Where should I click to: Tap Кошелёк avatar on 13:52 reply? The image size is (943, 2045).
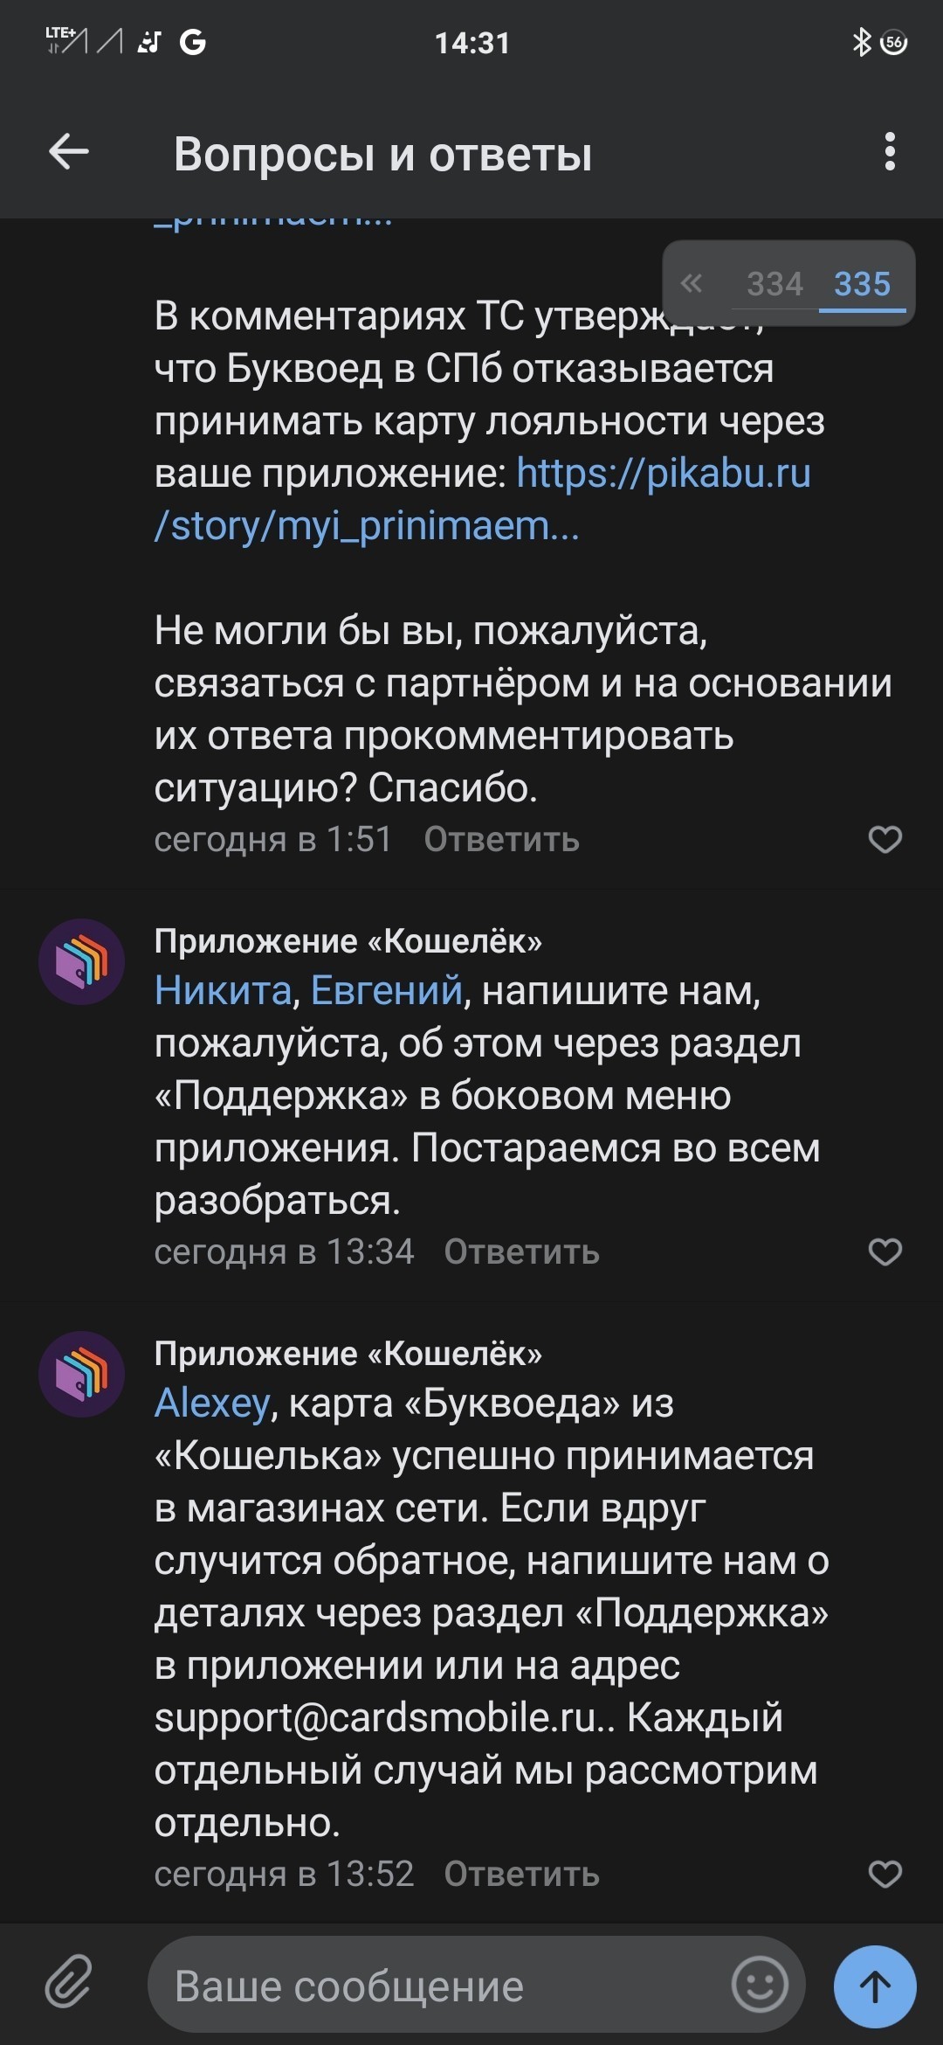pyautogui.click(x=82, y=1374)
